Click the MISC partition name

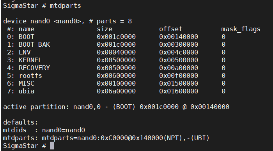tap(27, 84)
